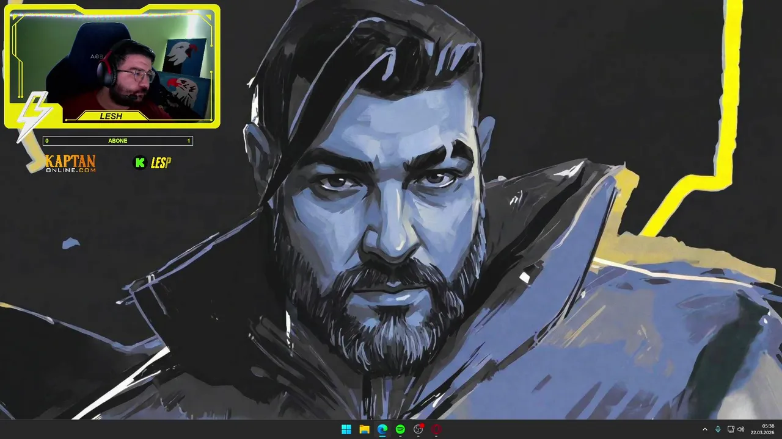Viewport: 782px width, 439px height.
Task: Click the microphone icon in the system tray
Action: pyautogui.click(x=718, y=429)
